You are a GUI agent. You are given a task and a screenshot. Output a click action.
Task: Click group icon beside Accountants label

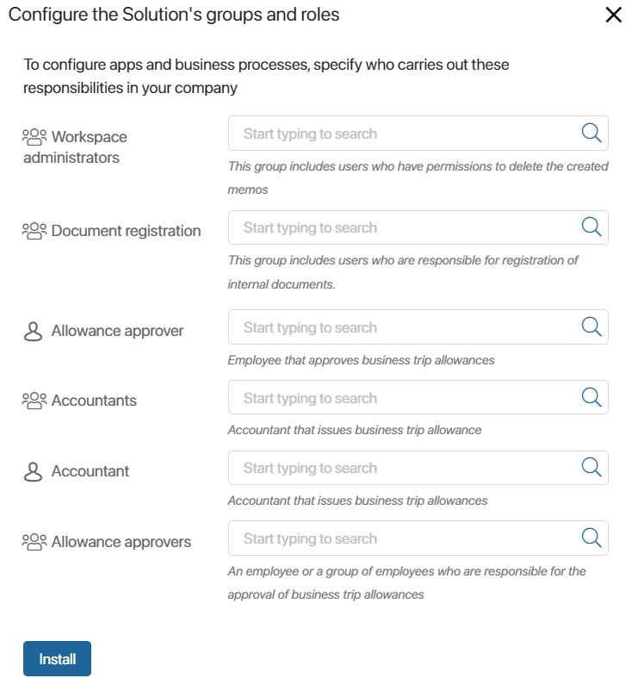34,401
